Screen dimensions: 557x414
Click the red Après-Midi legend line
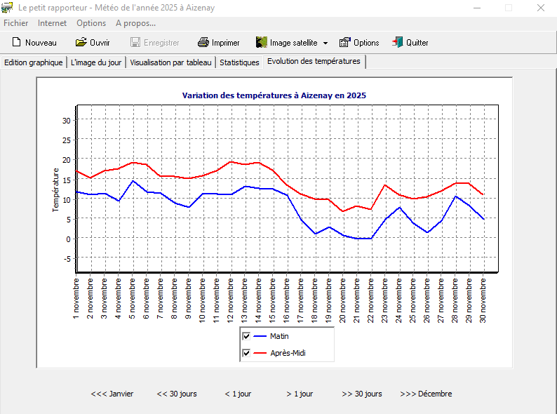(260, 353)
